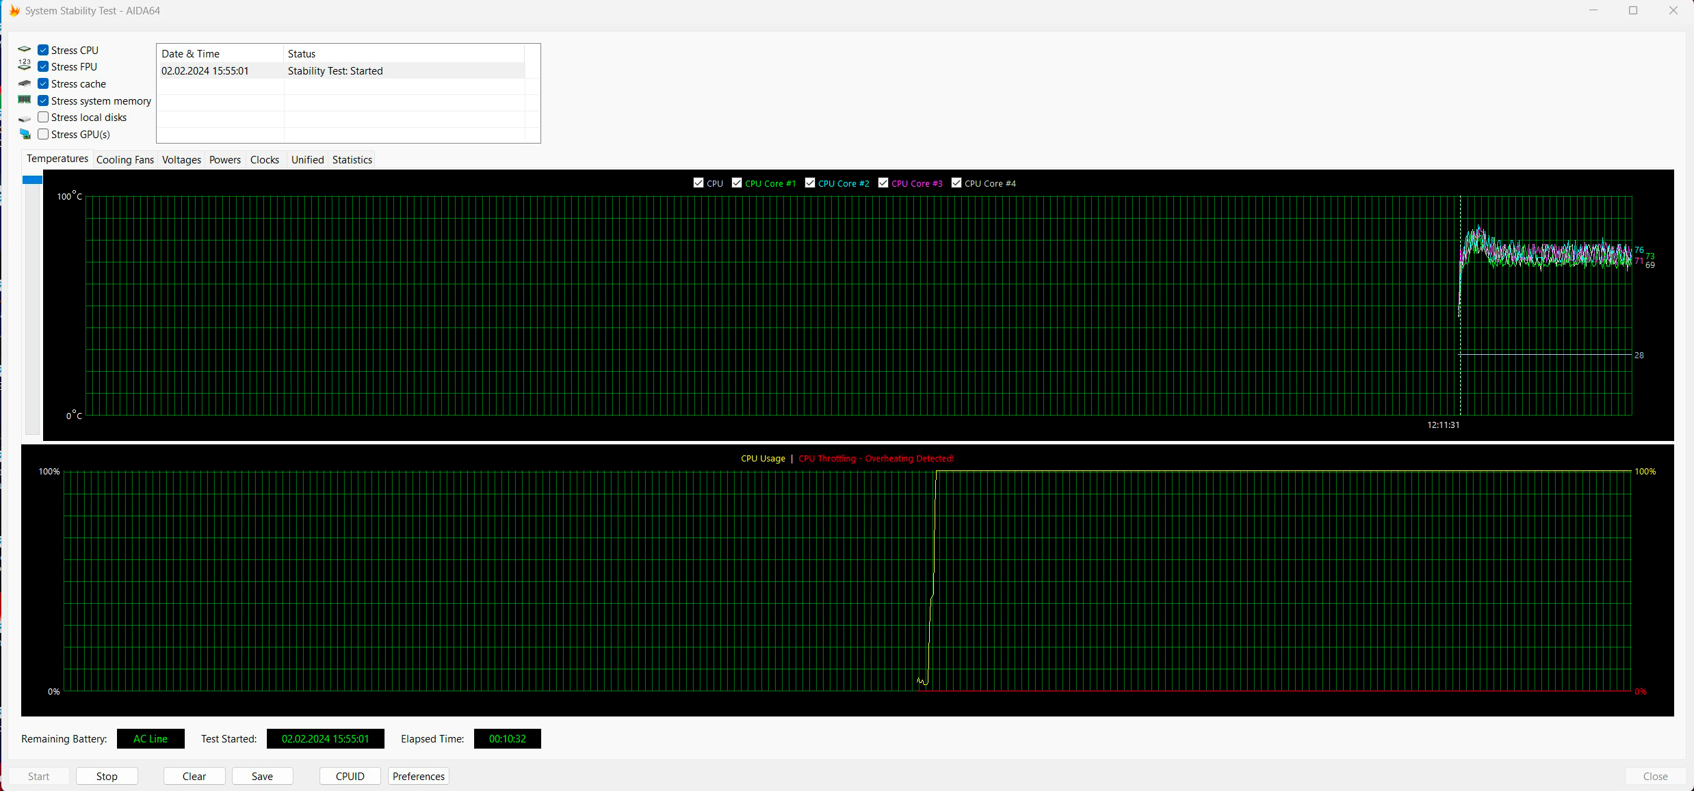The width and height of the screenshot is (1694, 791).
Task: Toggle CPU Core #3 temperature line visibility
Action: pyautogui.click(x=883, y=183)
